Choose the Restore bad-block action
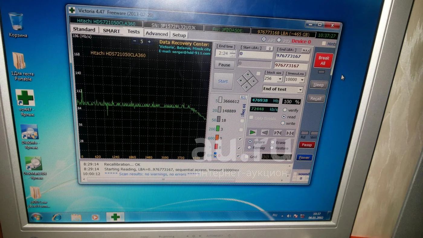423x238 pixels. [x=272, y=148]
